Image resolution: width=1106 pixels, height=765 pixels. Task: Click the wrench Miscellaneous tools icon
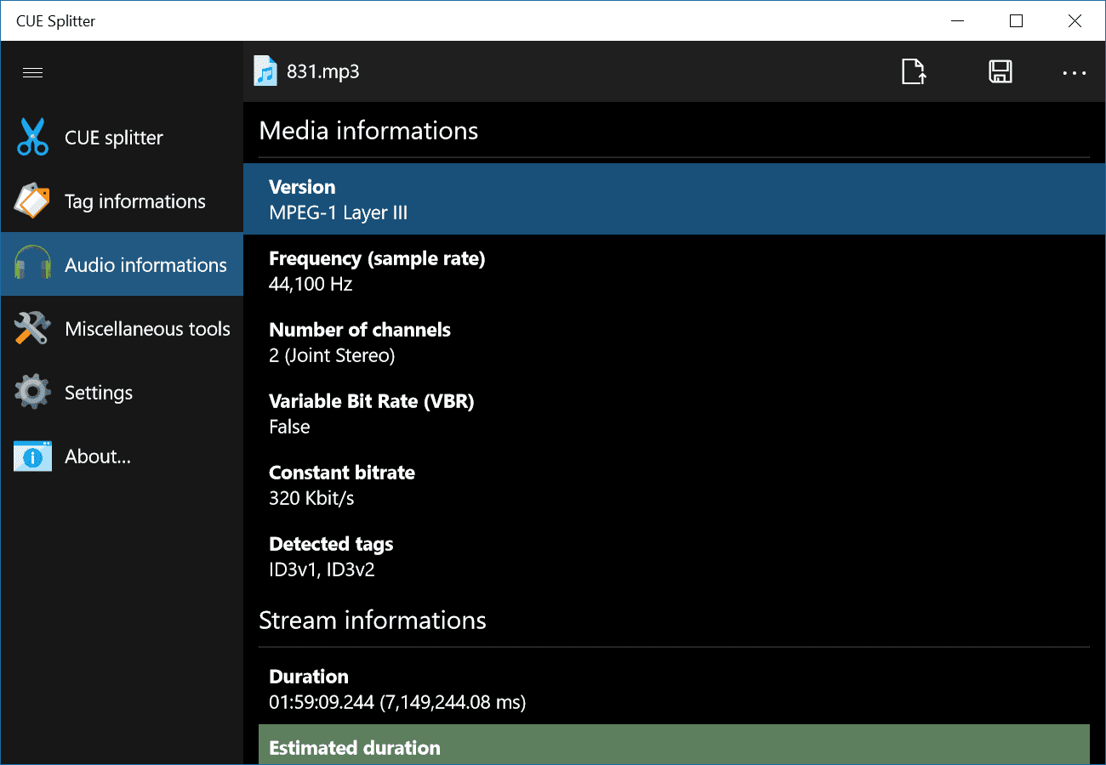(x=33, y=329)
